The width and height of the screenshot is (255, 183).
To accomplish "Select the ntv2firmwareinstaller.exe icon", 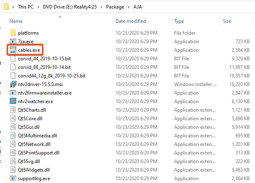I will (x=13, y=93).
